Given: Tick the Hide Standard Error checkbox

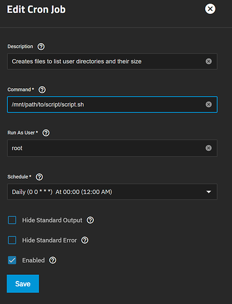Looking at the screenshot, I should pos(12,240).
